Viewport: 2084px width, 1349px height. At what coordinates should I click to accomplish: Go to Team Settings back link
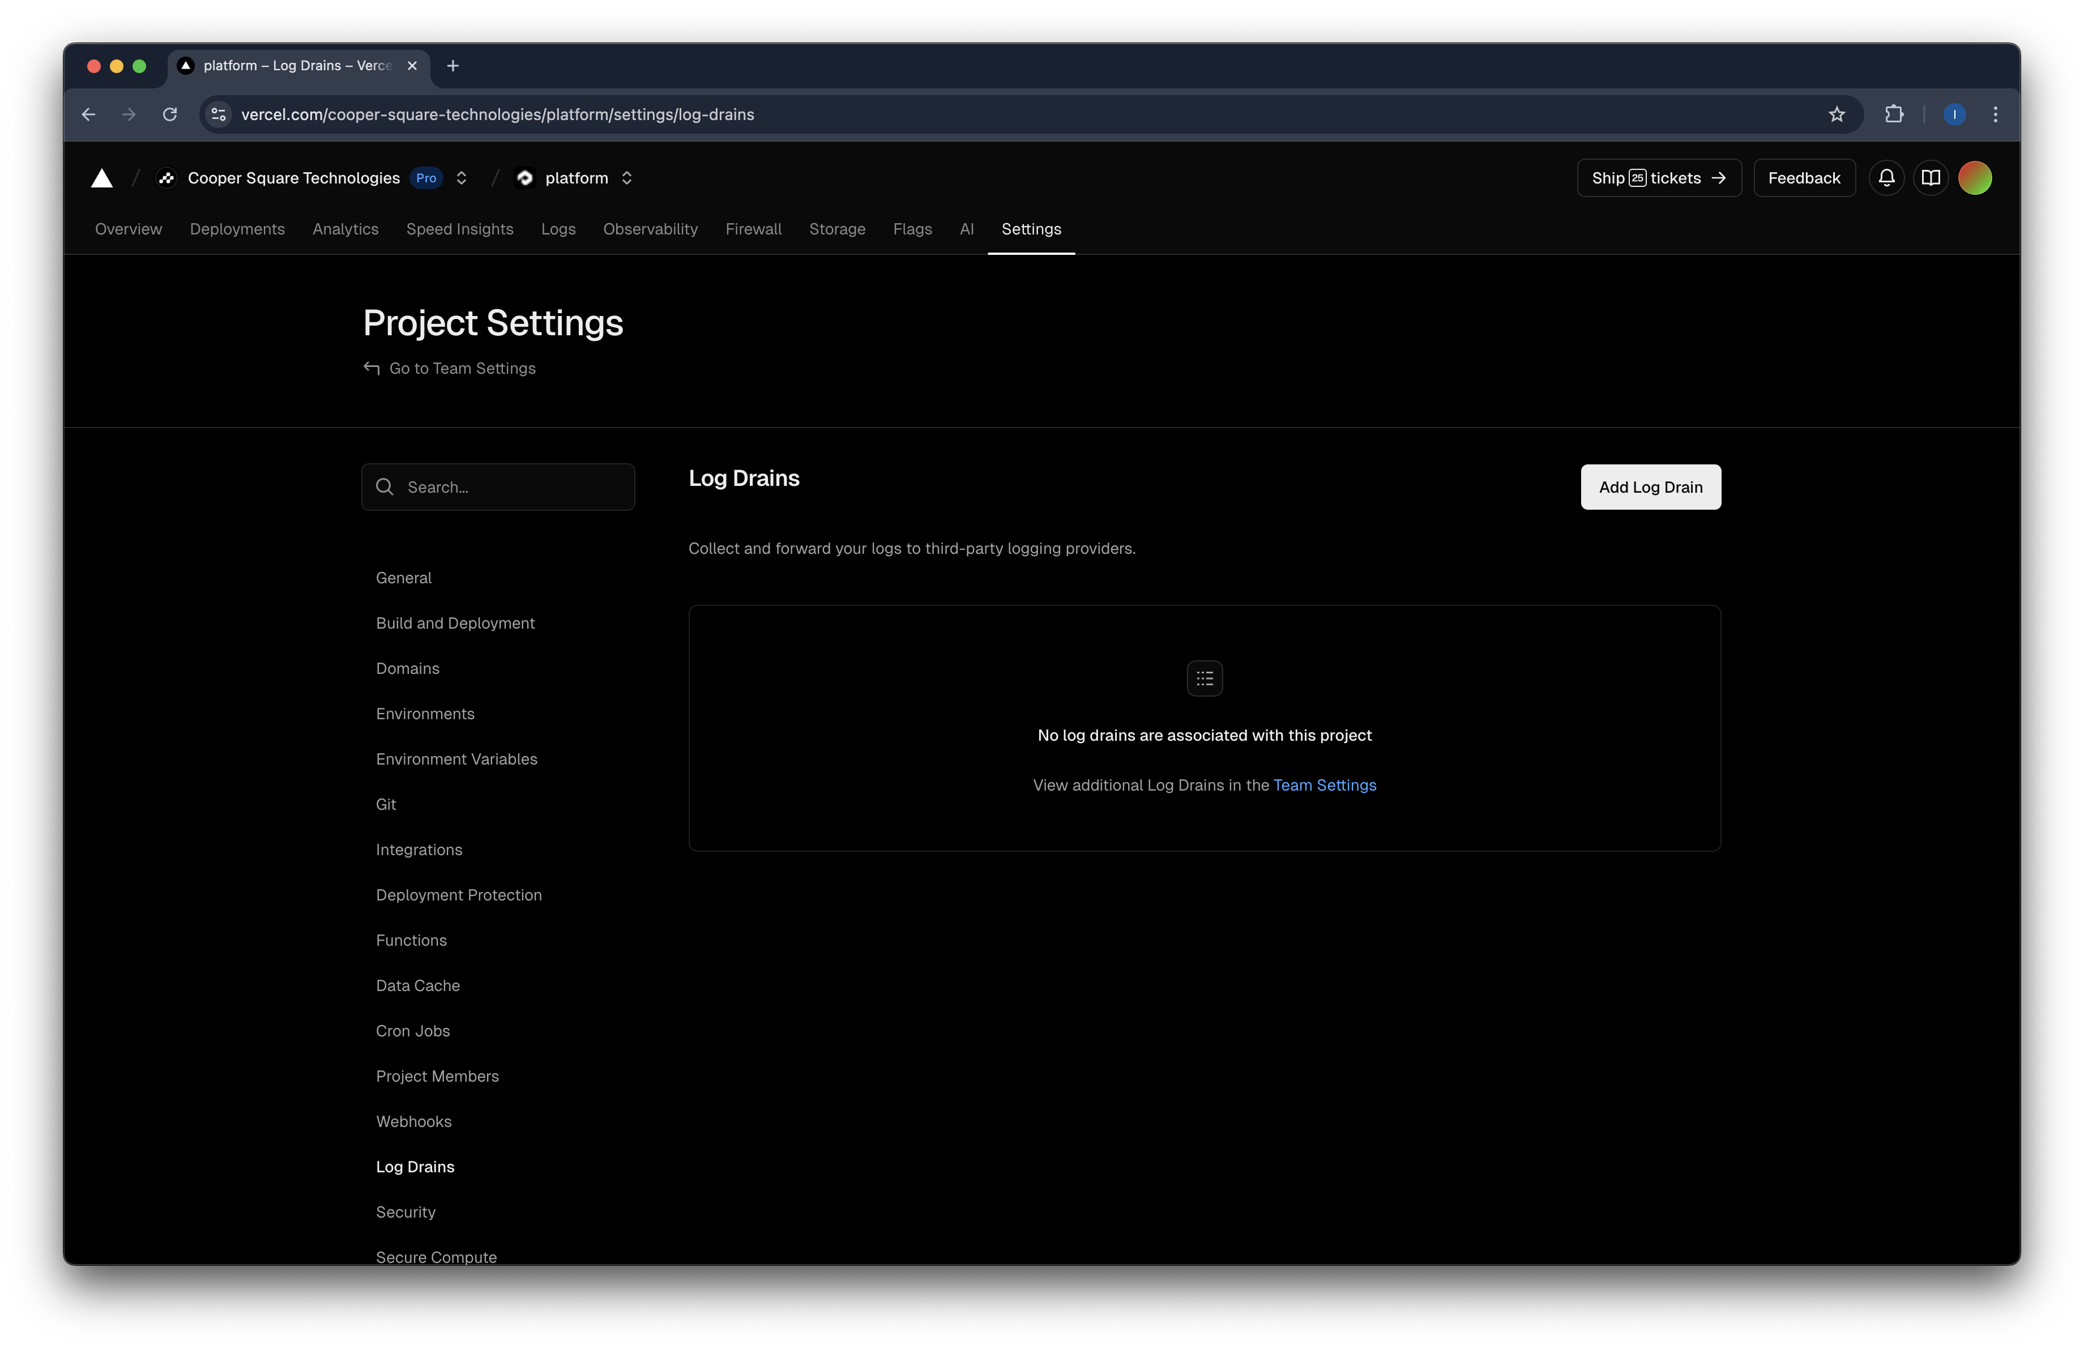click(x=462, y=369)
